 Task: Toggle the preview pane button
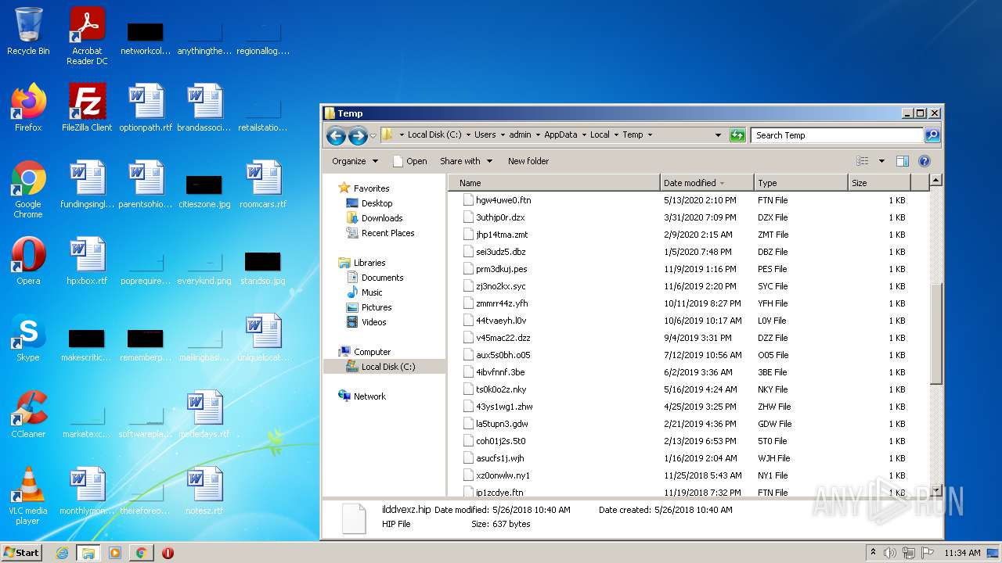902,161
